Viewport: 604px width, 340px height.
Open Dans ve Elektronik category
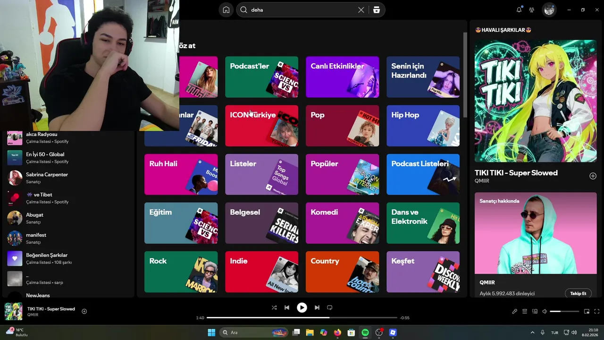[423, 223]
